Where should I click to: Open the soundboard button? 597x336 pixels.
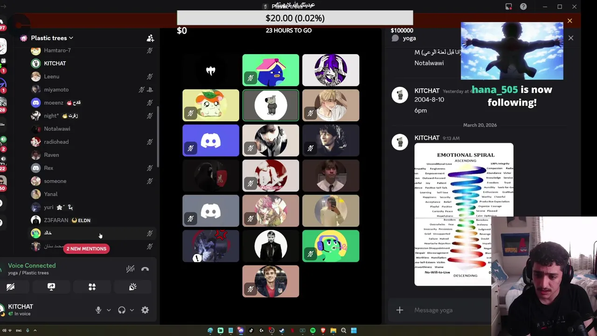coord(133,287)
